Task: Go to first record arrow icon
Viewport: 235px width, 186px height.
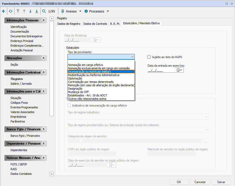Action: 18,11
